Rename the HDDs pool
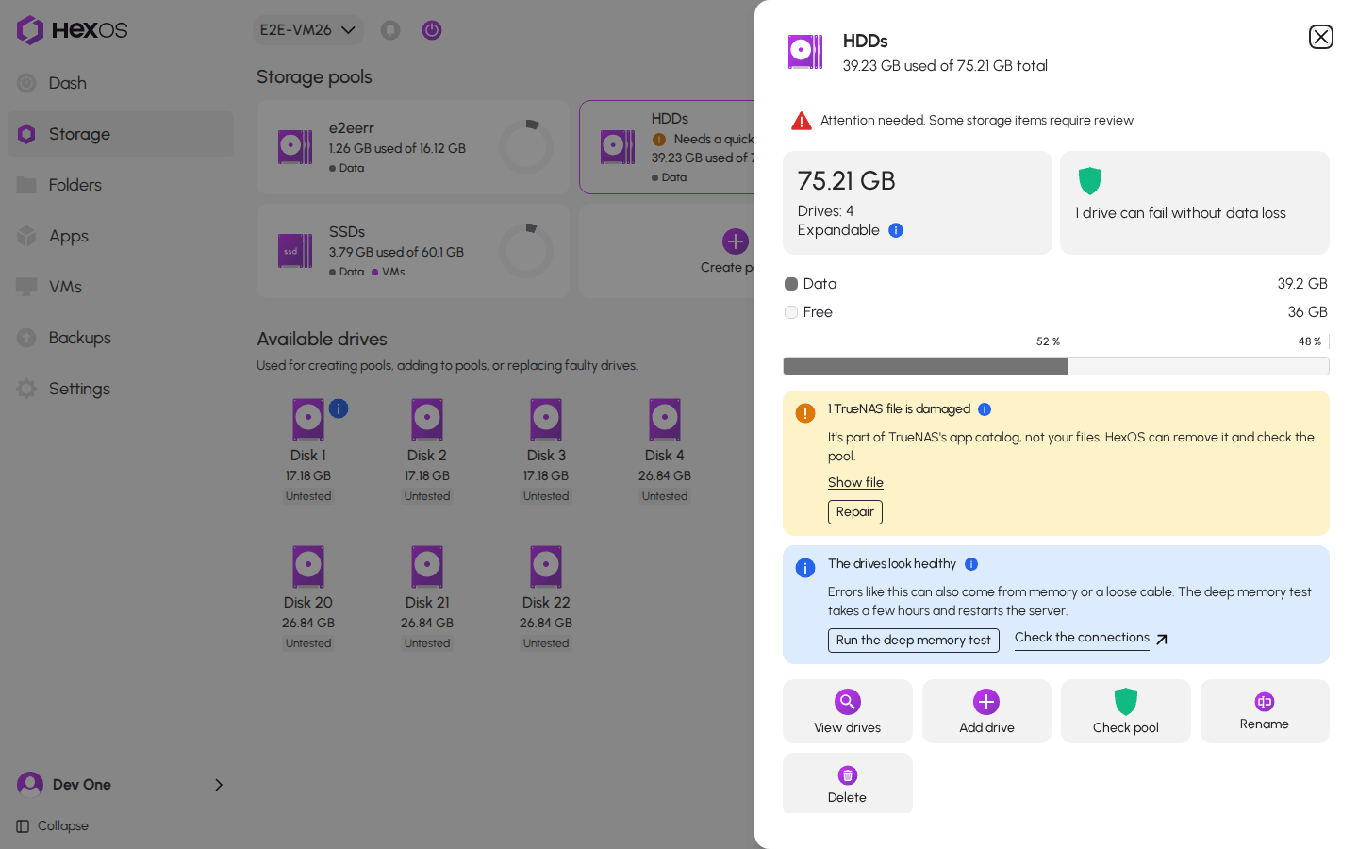 tap(1265, 711)
